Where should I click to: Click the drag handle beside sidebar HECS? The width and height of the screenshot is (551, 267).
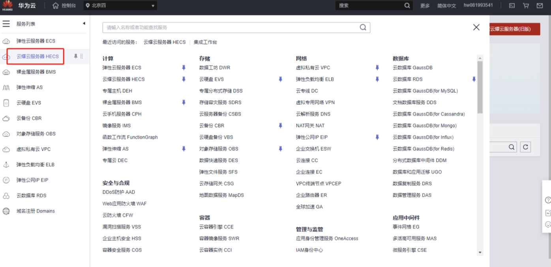pos(82,56)
